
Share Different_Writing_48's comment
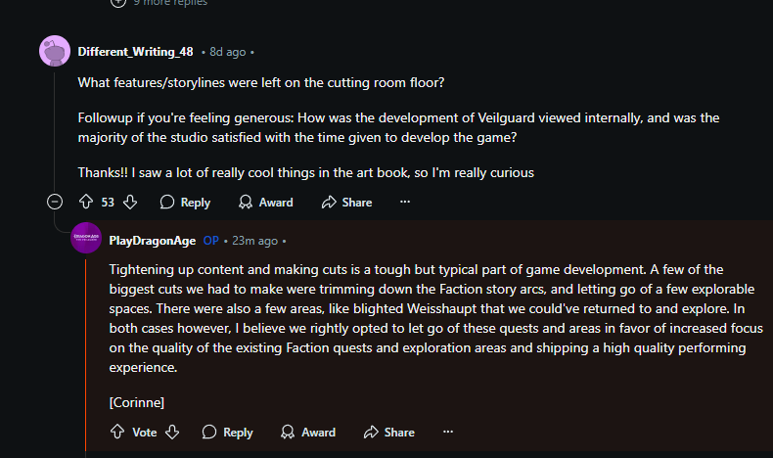point(346,202)
